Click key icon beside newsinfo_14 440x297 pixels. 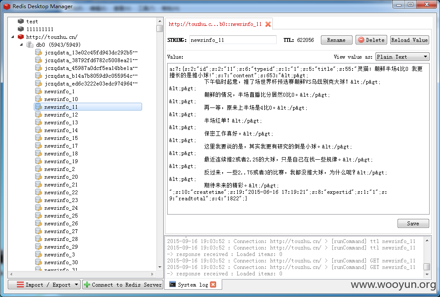click(39, 130)
